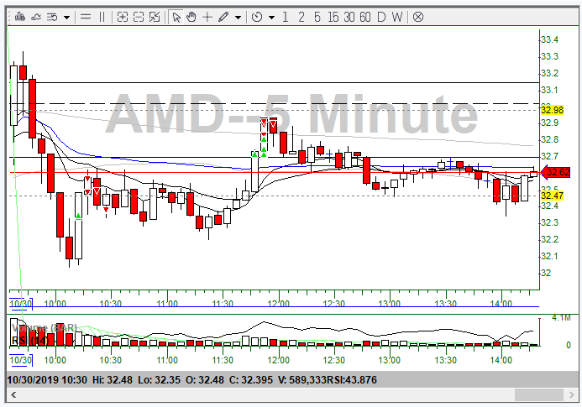Toggle vertical grid lines
582x407 pixels.
102,17
